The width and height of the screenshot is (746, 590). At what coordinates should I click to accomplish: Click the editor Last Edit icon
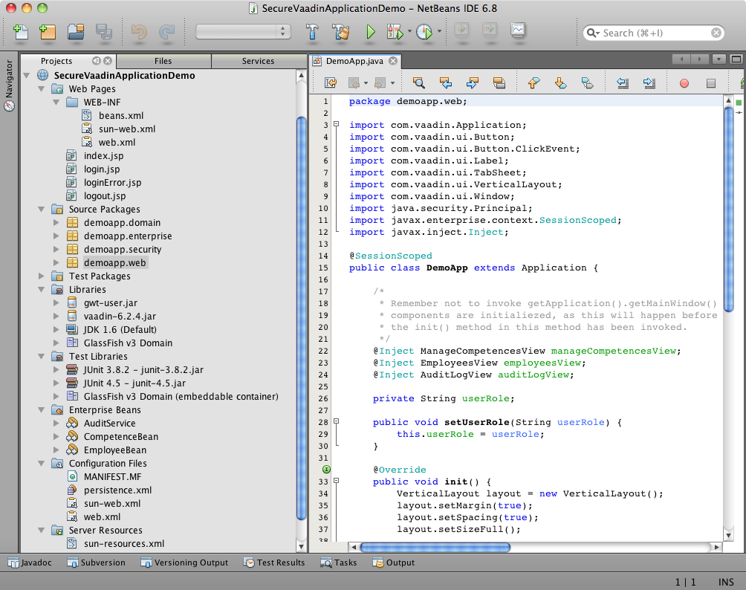[x=330, y=82]
